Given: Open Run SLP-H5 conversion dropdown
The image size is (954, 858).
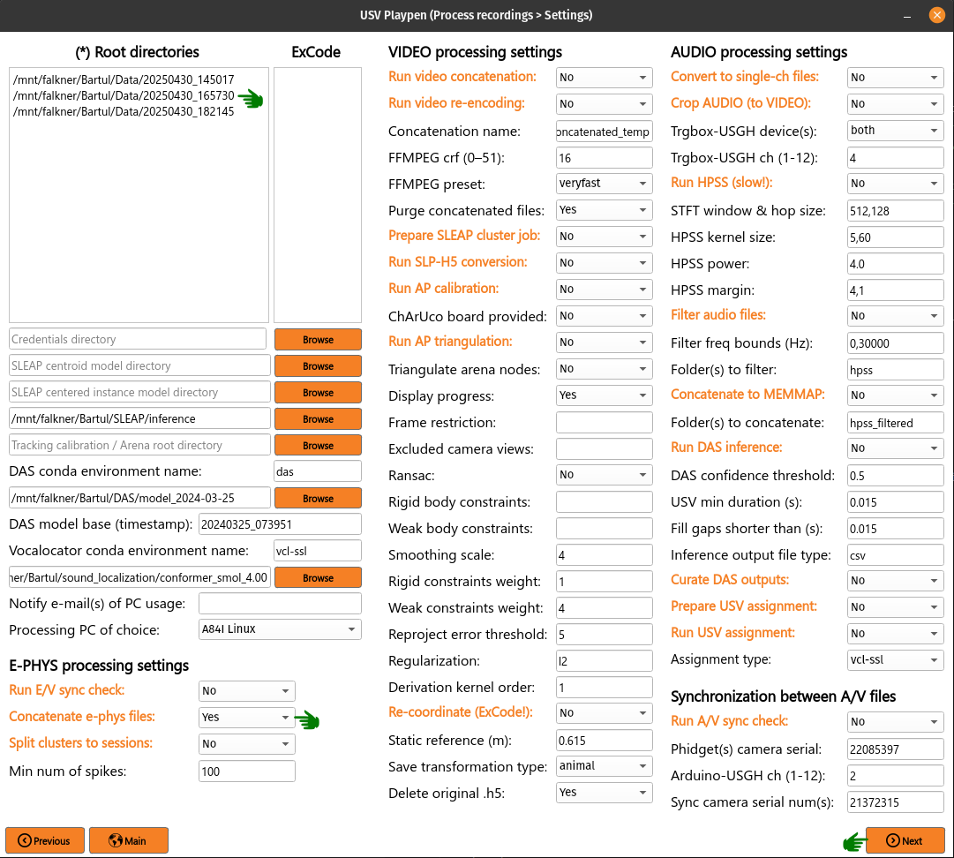Looking at the screenshot, I should point(604,263).
